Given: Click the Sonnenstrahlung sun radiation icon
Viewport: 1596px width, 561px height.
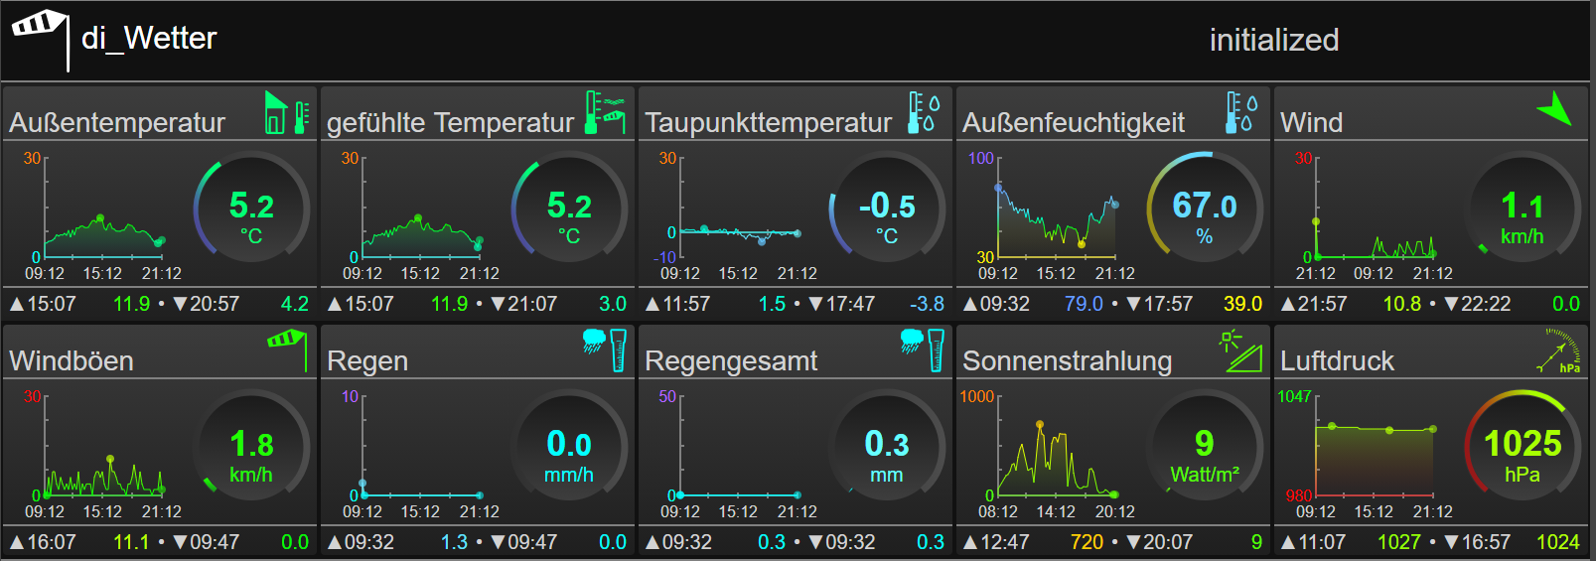Looking at the screenshot, I should [x=1240, y=351].
